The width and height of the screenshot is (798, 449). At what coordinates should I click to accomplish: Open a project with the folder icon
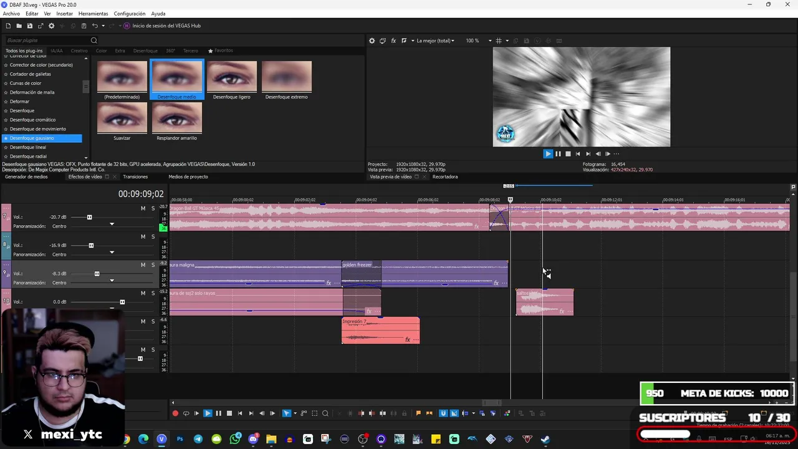click(x=19, y=26)
